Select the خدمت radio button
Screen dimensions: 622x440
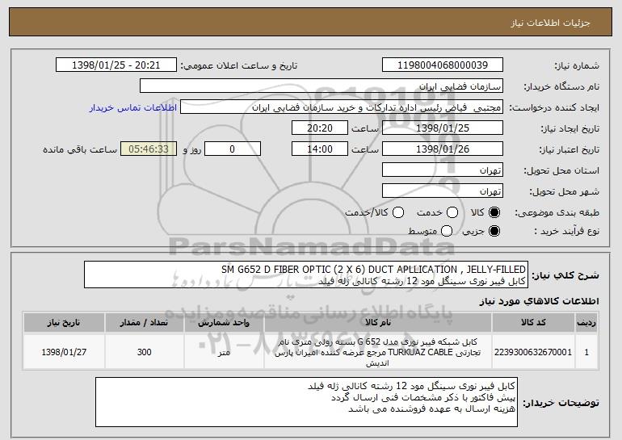click(452, 212)
